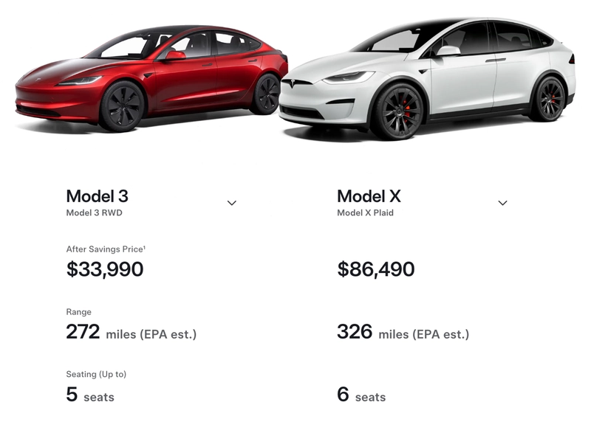This screenshot has height=422, width=591.
Task: Click the 5 seats value
Action: [x=90, y=395]
